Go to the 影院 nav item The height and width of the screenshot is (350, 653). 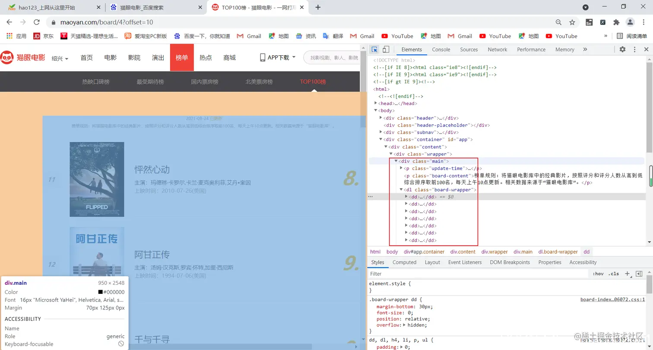click(x=134, y=57)
